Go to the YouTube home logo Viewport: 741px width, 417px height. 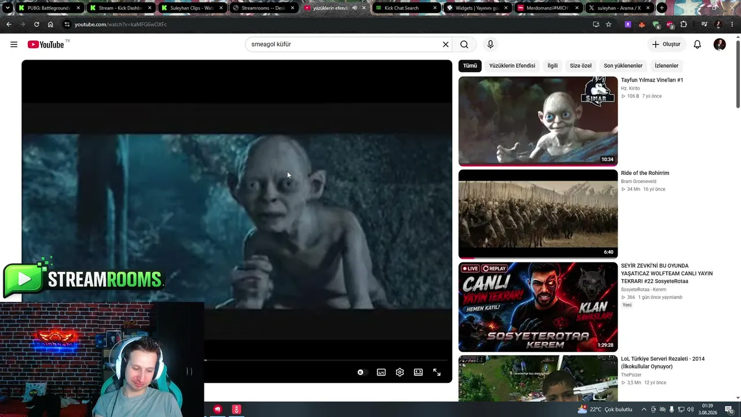[x=46, y=45]
